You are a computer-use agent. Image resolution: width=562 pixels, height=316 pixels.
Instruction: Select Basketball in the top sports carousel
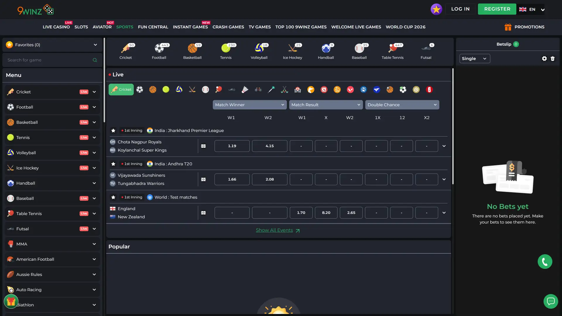coord(192,51)
